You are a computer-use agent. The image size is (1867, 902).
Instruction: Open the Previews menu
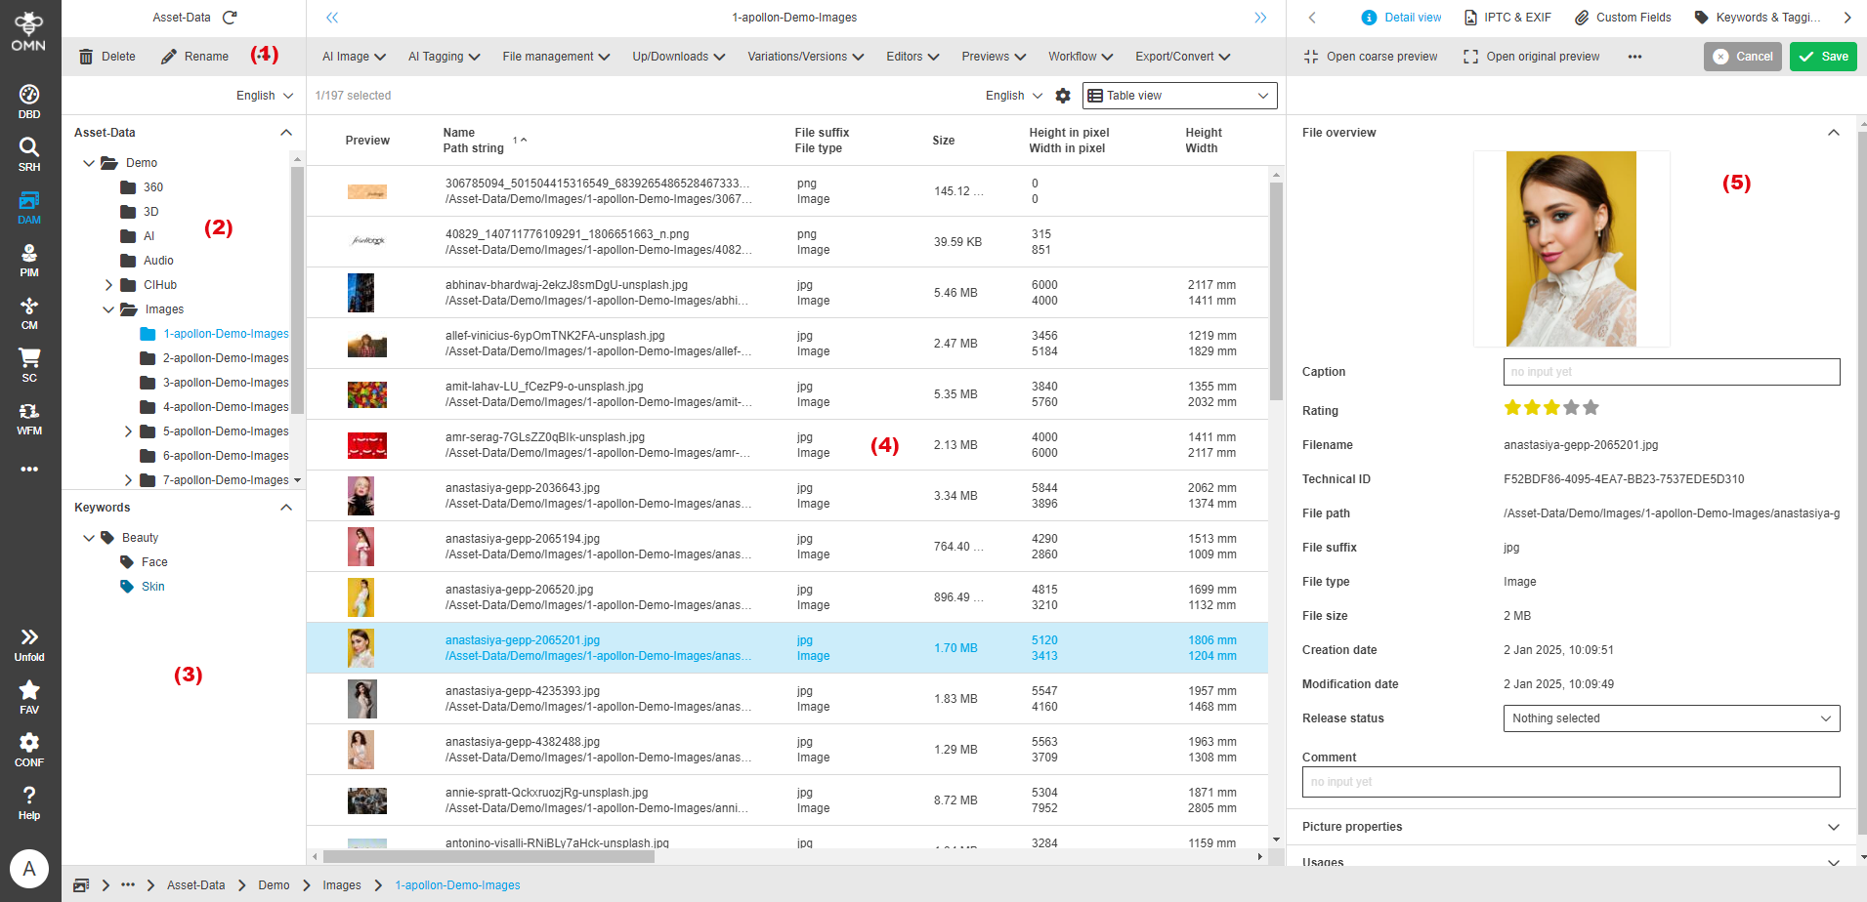992,56
